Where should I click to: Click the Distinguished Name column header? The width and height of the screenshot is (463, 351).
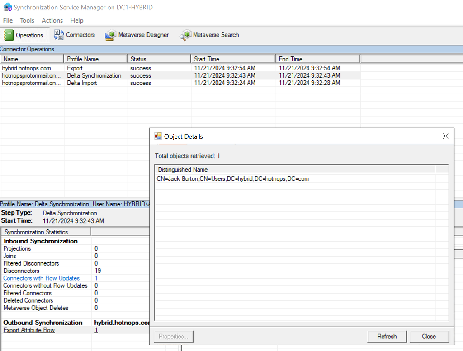[295, 169]
